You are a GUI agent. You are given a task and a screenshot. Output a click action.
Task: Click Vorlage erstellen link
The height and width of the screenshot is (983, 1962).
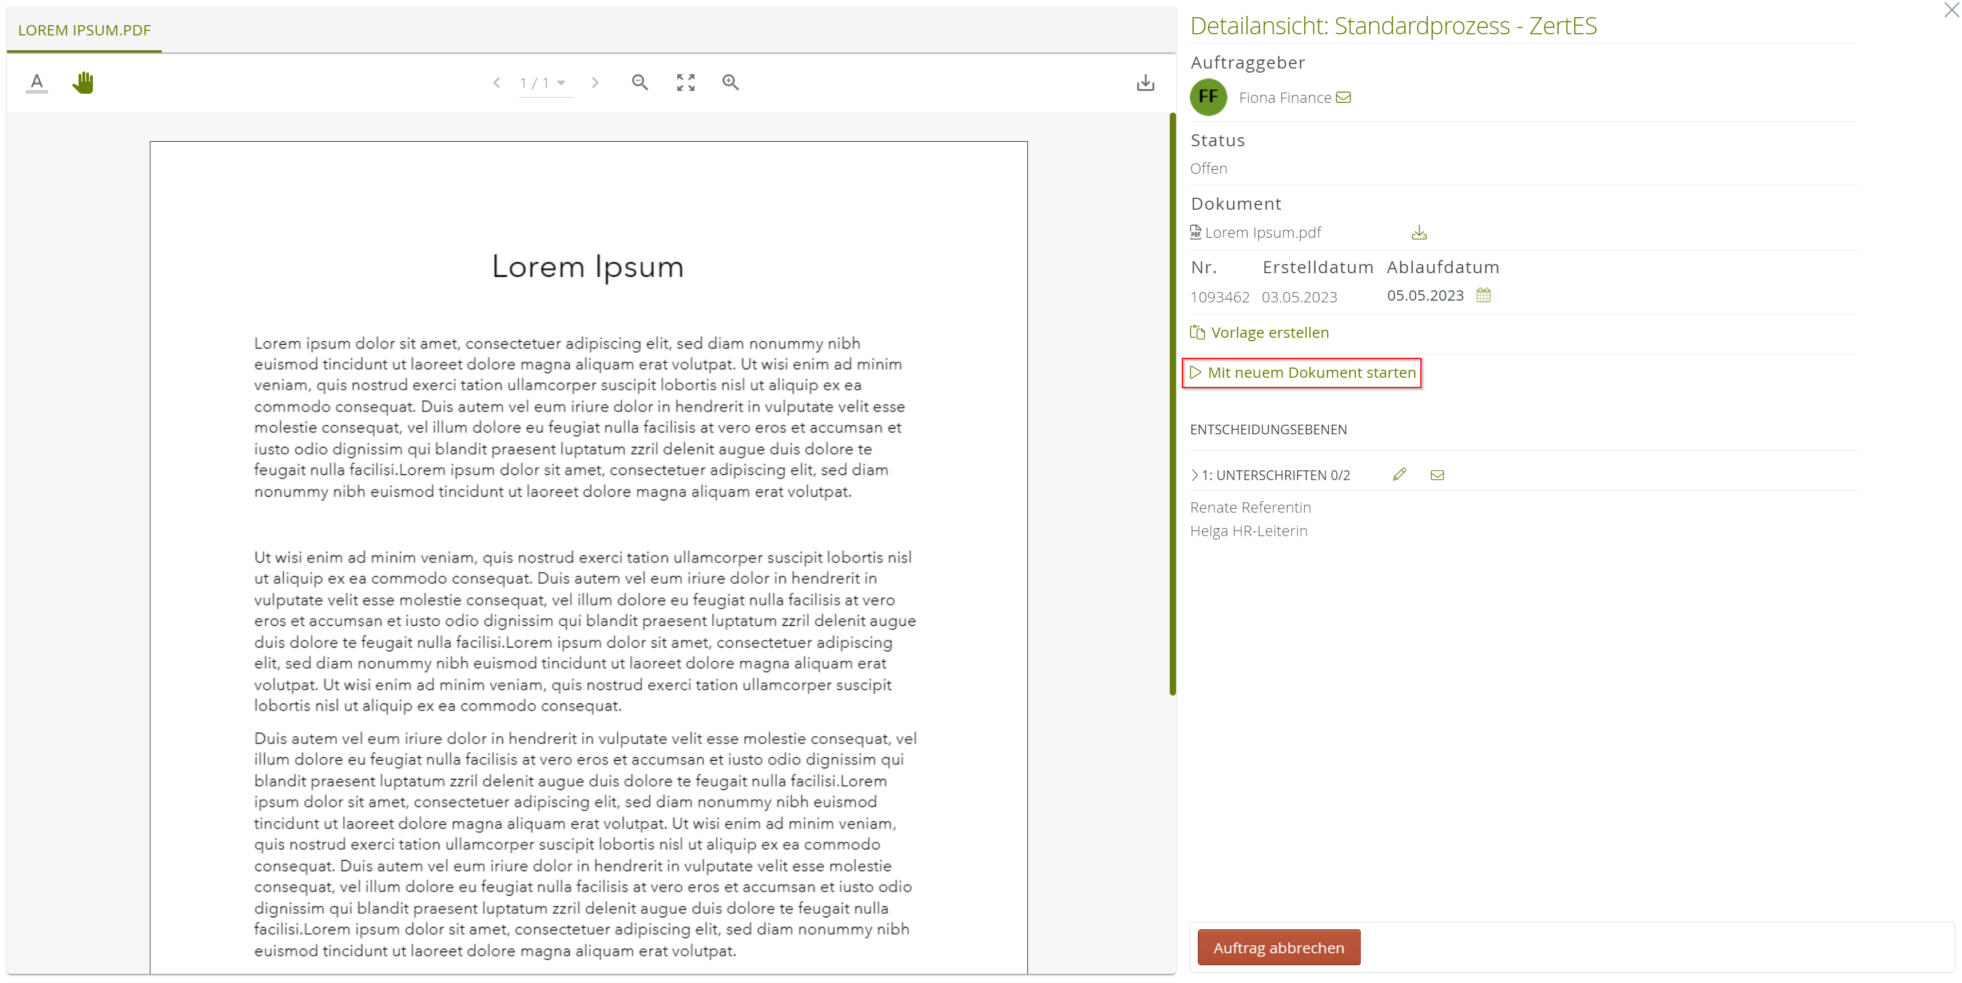click(1269, 333)
